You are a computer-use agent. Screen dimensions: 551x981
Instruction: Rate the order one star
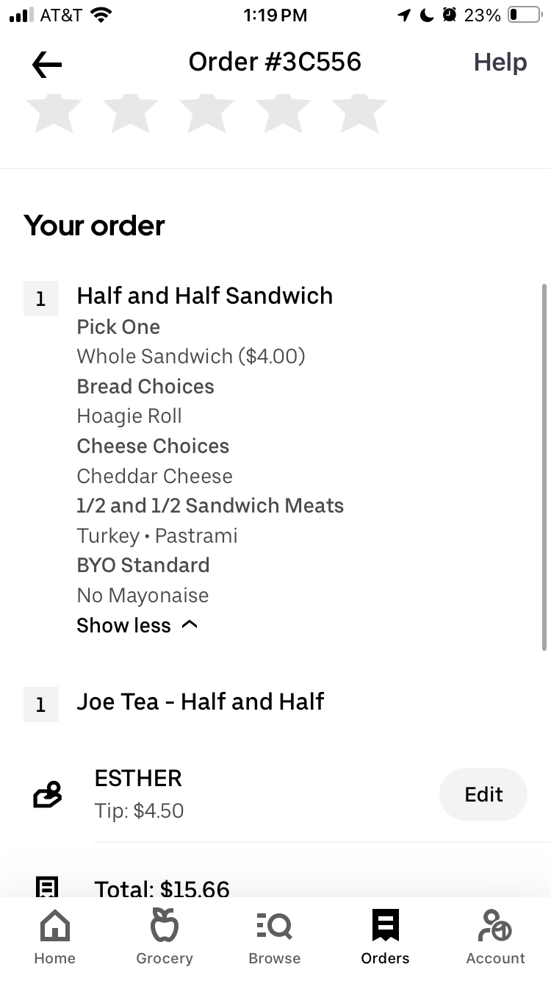click(x=54, y=113)
